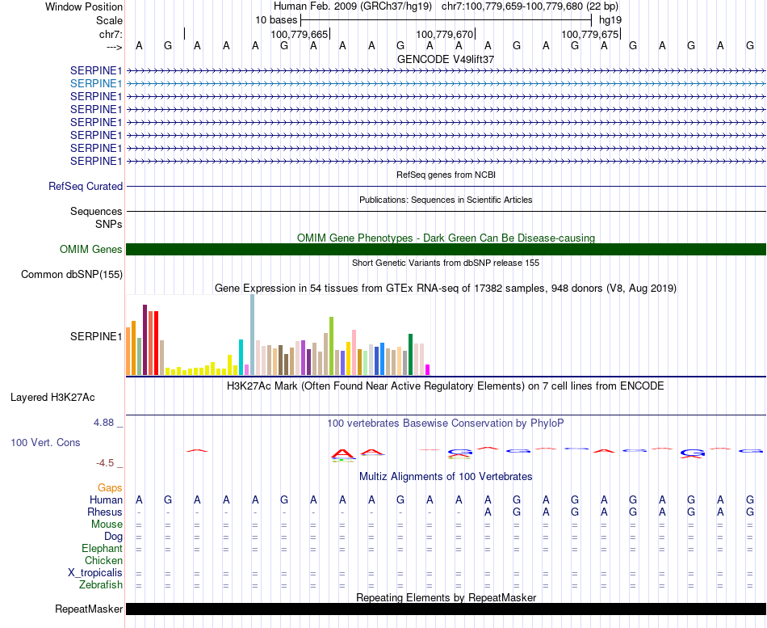The image size is (767, 628).
Task: Click 'Short Genetic Variants from dbSNP release 155'
Action: tap(446, 263)
